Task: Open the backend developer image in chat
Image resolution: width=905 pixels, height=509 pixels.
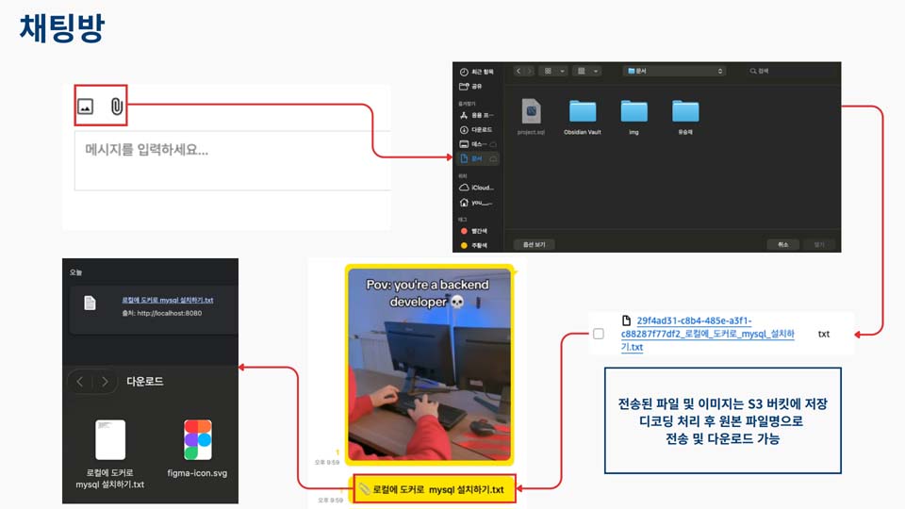Action: pyautogui.click(x=429, y=363)
